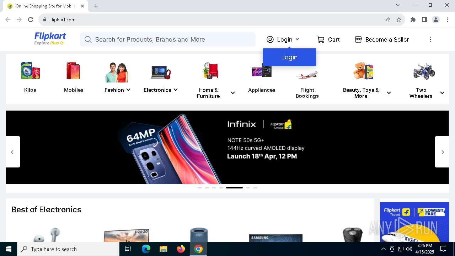The height and width of the screenshot is (256, 455).
Task: Click the Flipkart search input field
Action: point(167,39)
